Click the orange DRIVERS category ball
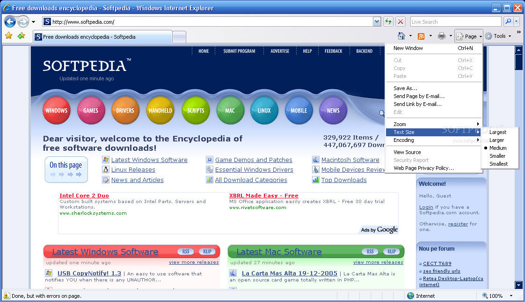The image size is (525, 302). click(125, 110)
